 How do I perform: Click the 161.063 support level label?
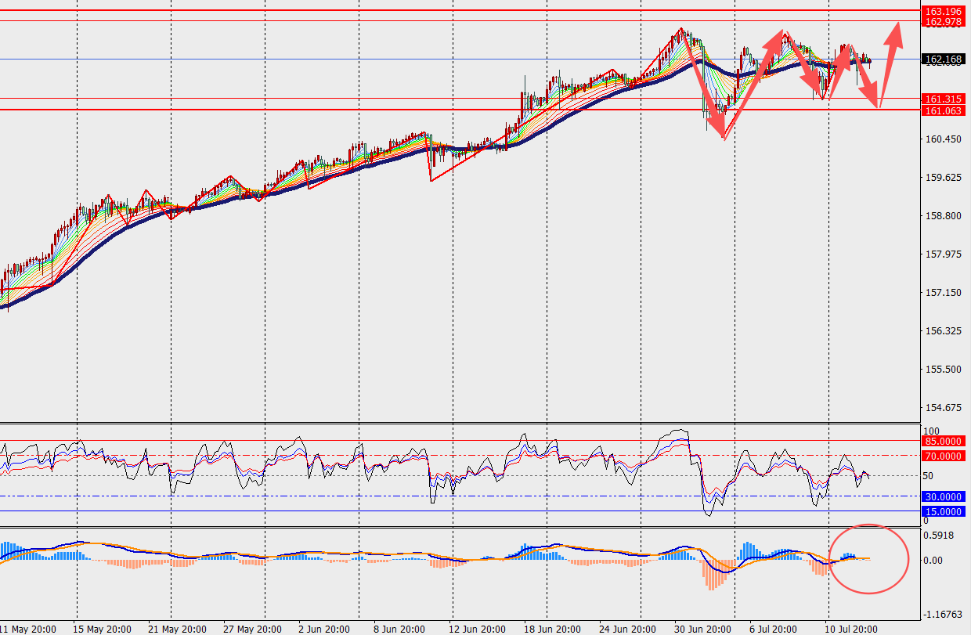point(943,111)
